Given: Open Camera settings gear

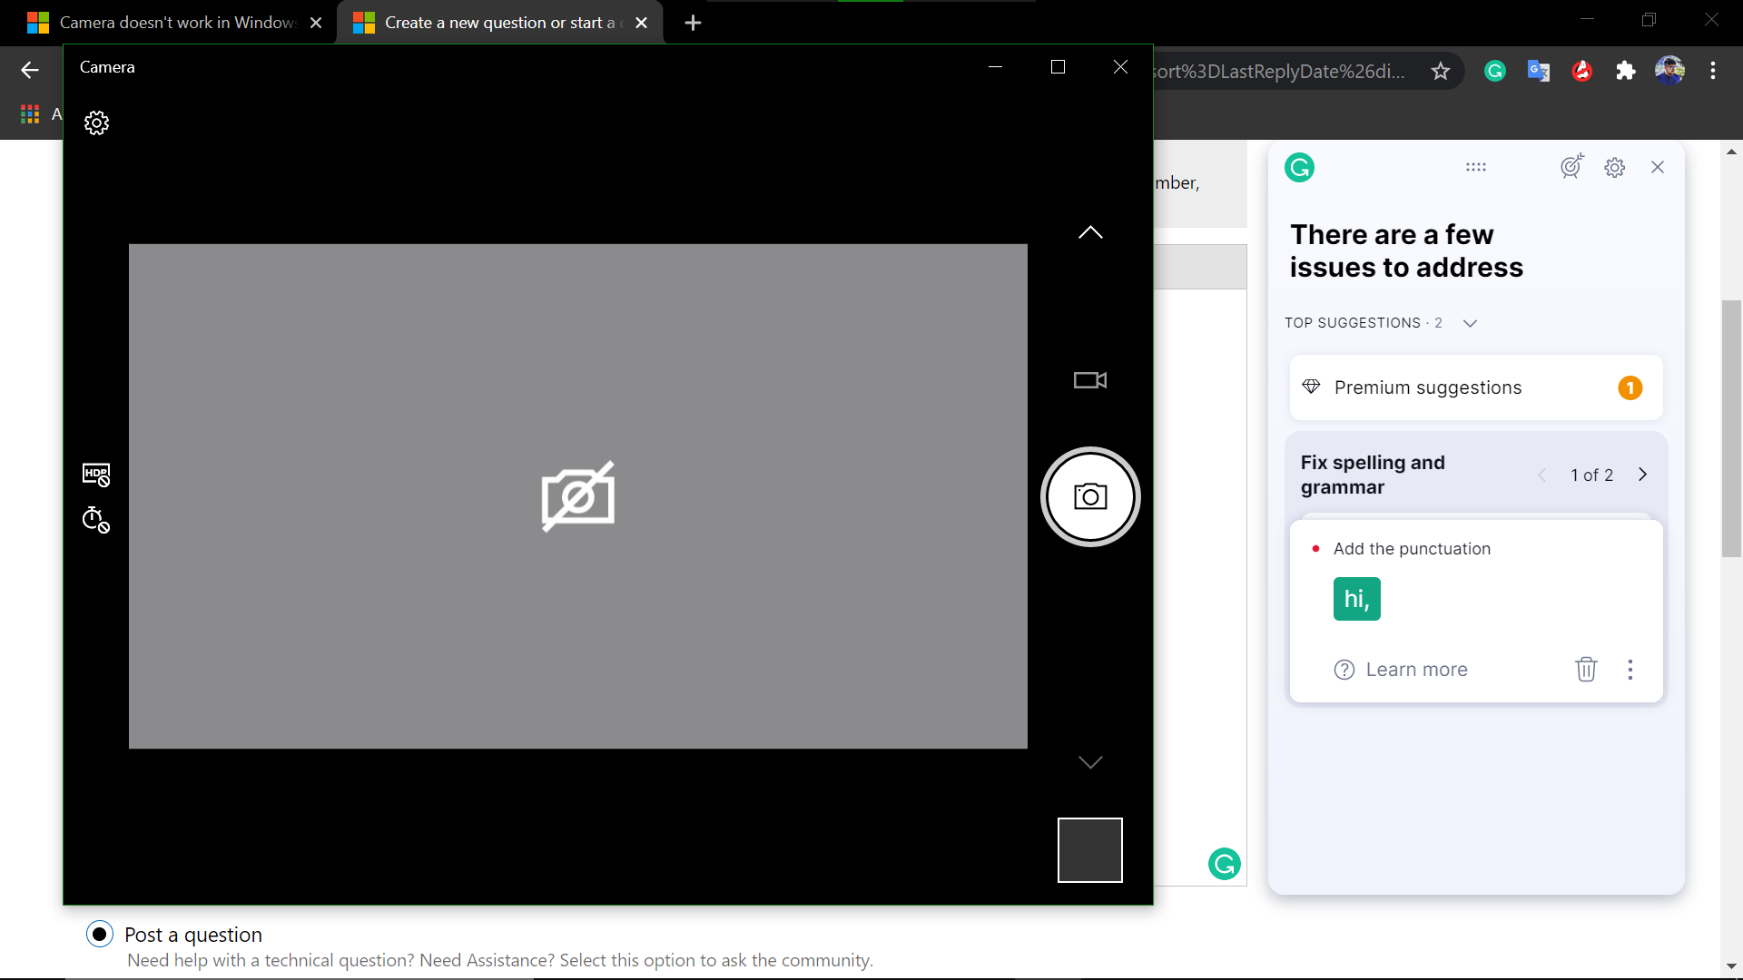Looking at the screenshot, I should pyautogui.click(x=96, y=122).
